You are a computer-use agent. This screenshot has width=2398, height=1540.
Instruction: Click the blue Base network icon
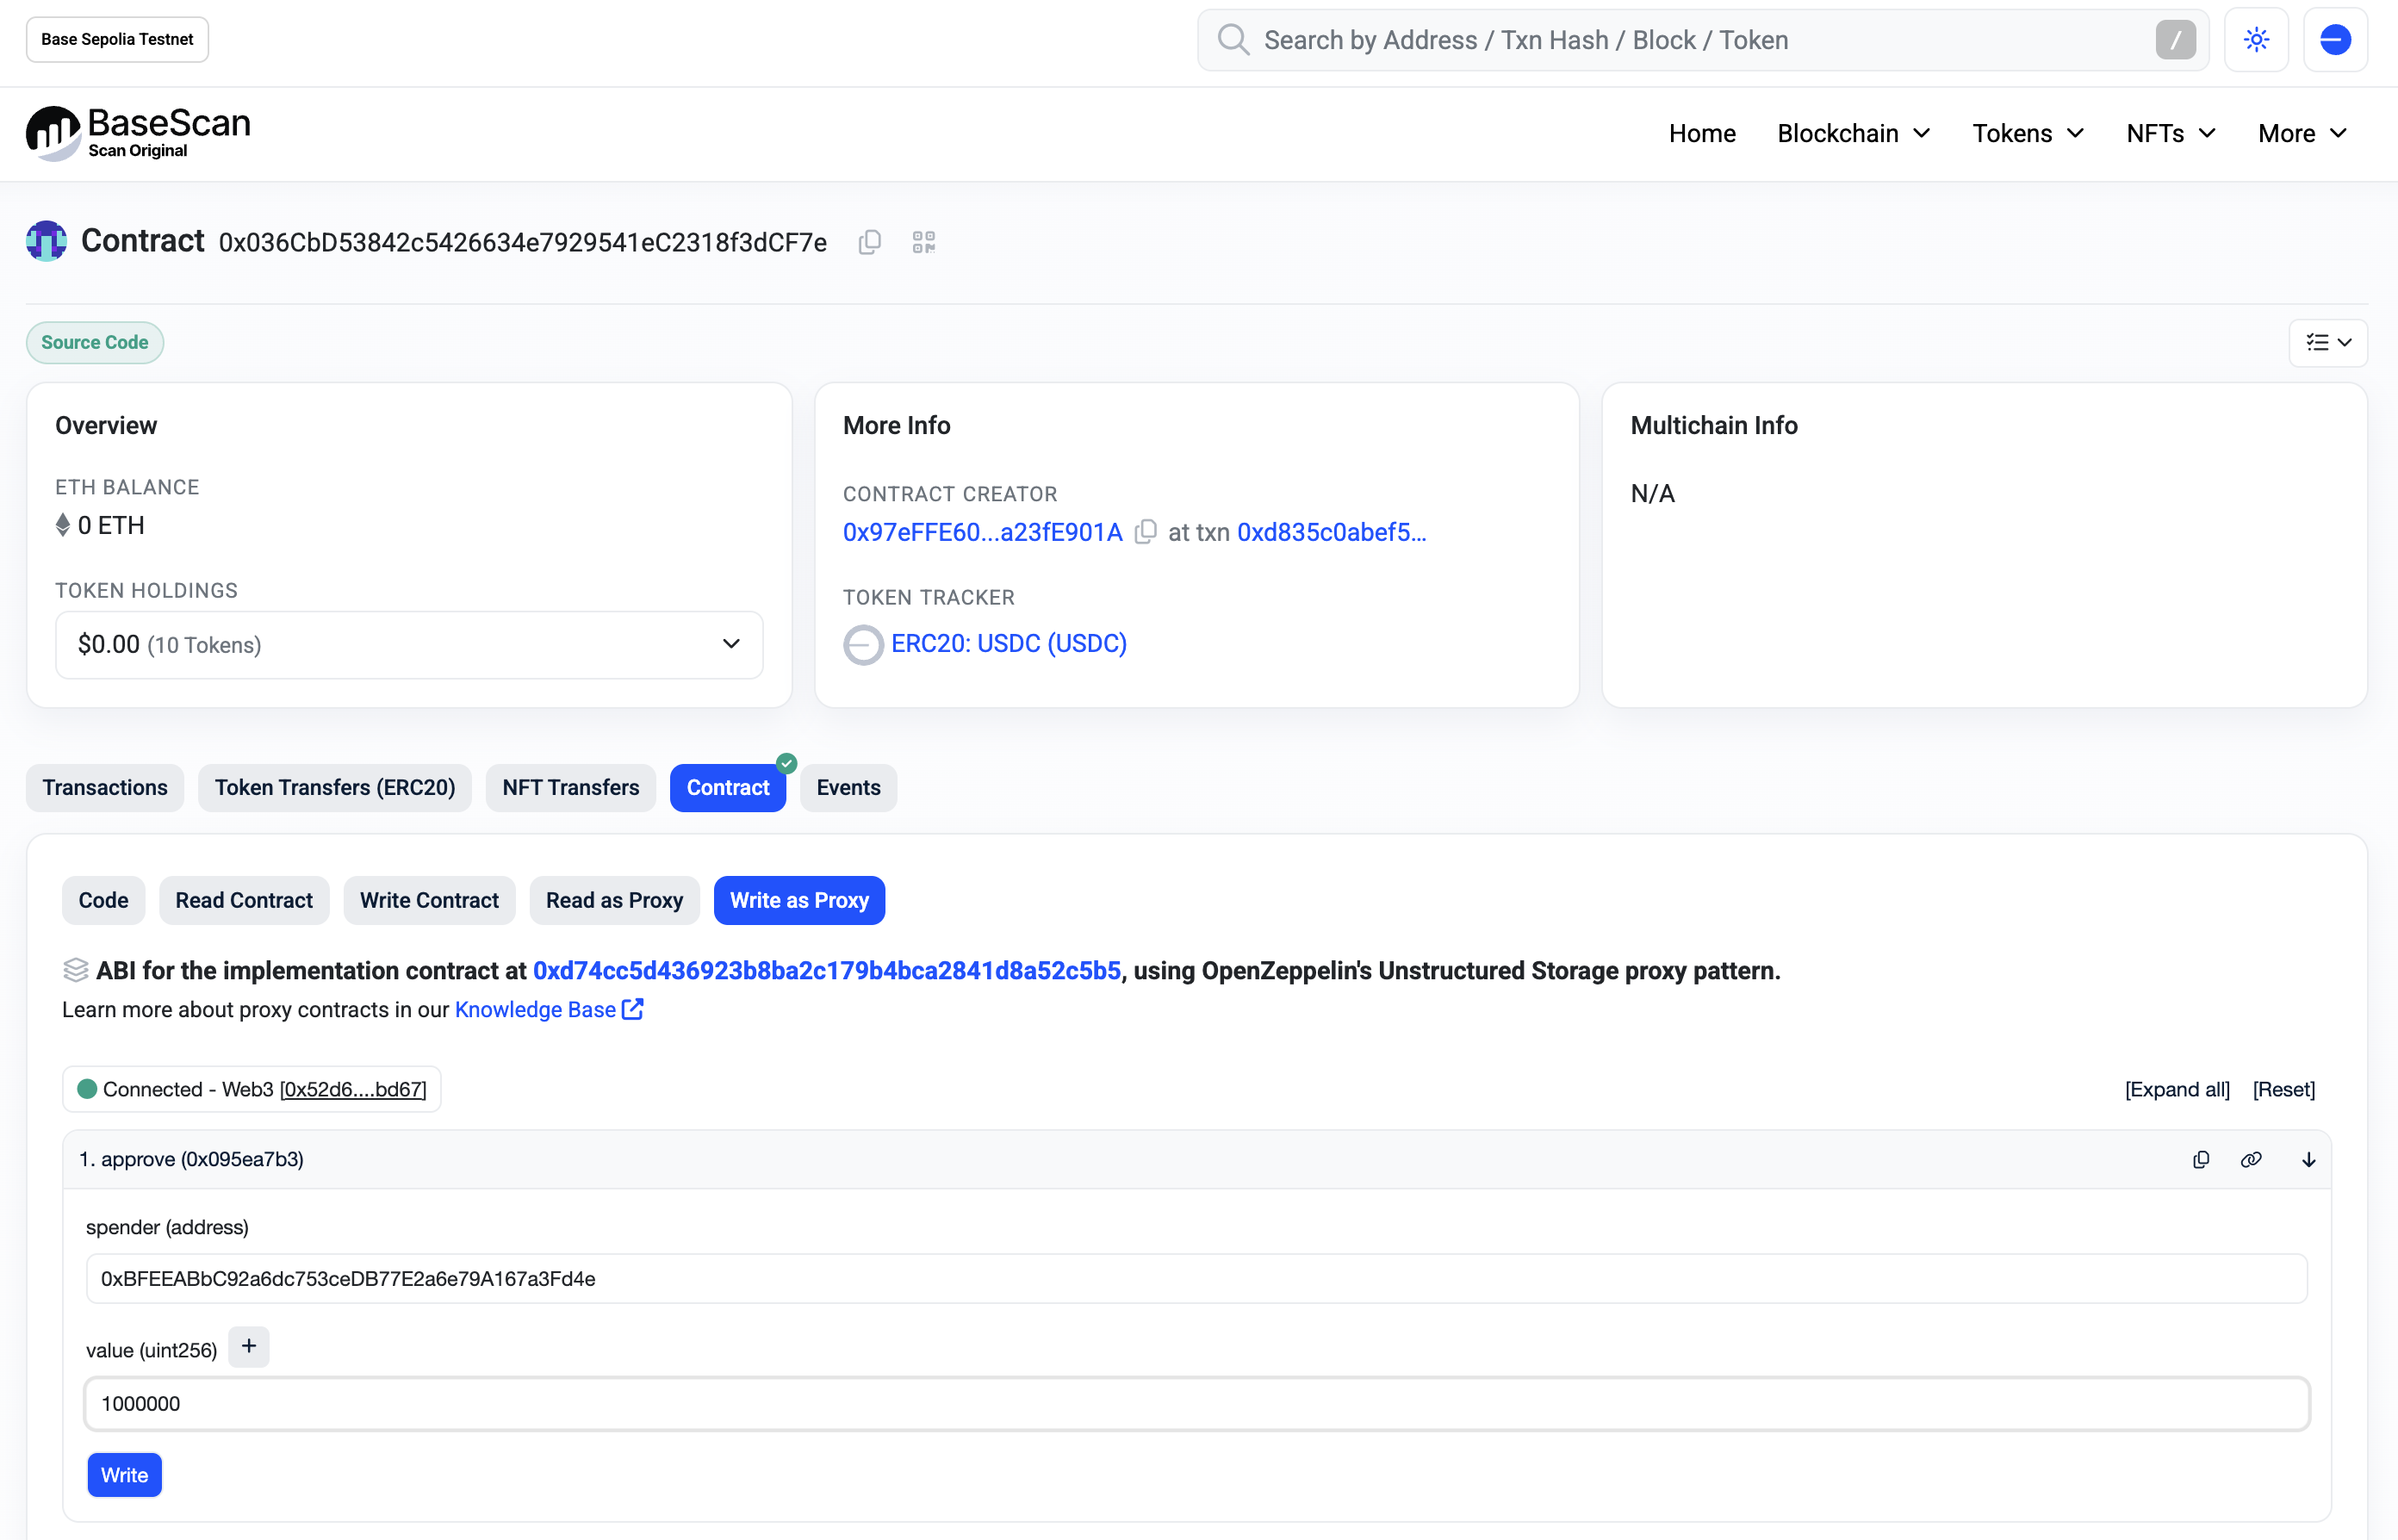tap(2335, 40)
